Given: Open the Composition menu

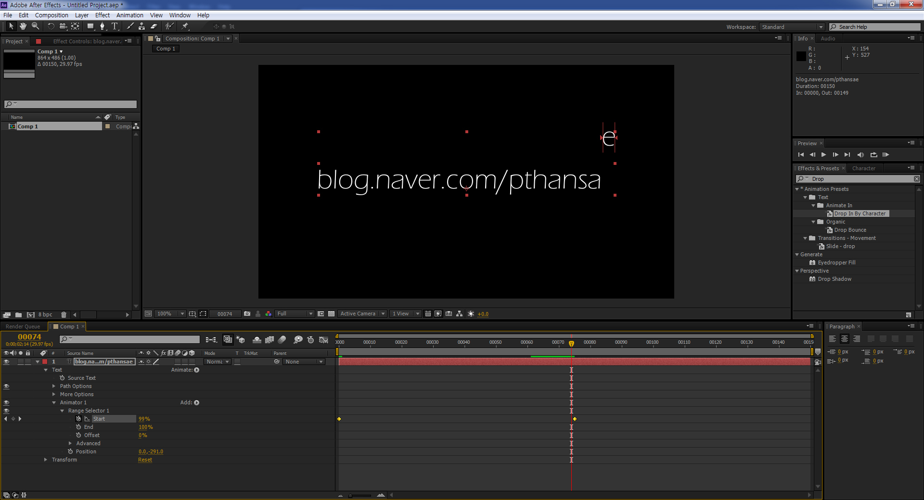Looking at the screenshot, I should pos(51,15).
